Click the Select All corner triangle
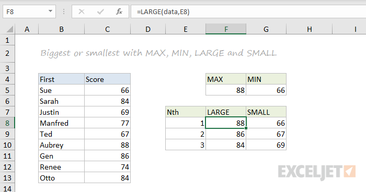Screen dimensions: 366x192 9,29
